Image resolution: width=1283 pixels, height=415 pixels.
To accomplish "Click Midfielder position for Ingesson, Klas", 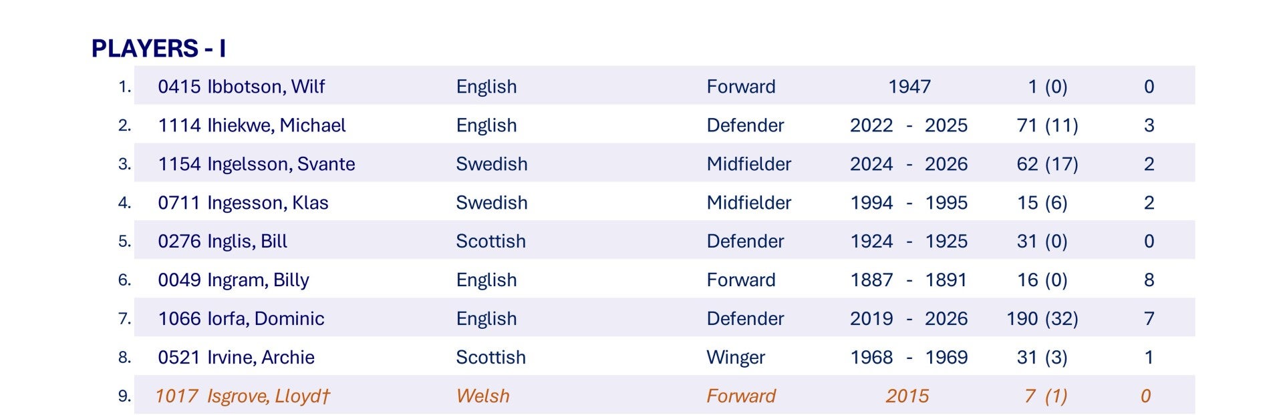I will pos(748,203).
